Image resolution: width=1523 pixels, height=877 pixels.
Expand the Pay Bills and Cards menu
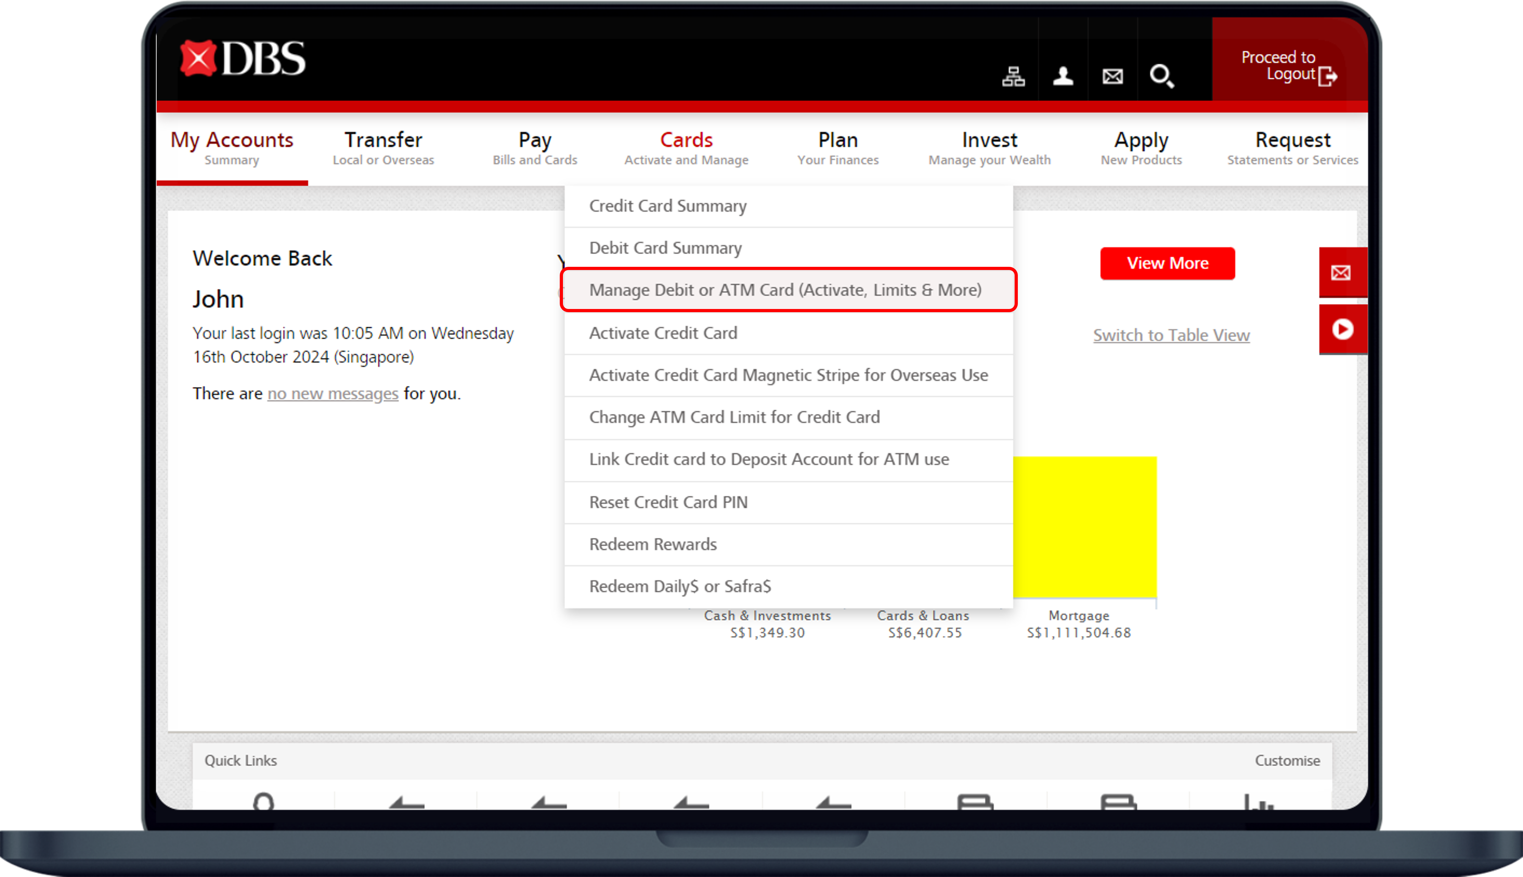point(535,148)
